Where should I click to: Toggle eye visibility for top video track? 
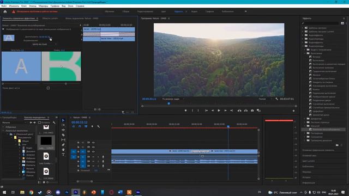pyautogui.click(x=93, y=143)
